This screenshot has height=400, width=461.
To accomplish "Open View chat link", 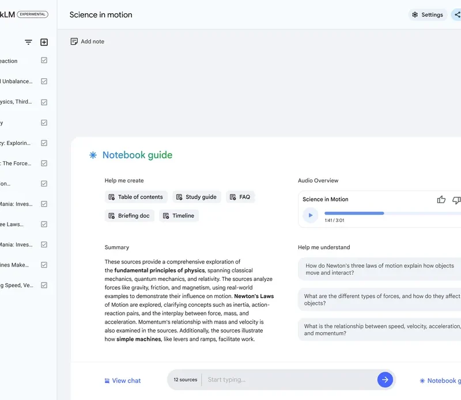I will point(122,380).
